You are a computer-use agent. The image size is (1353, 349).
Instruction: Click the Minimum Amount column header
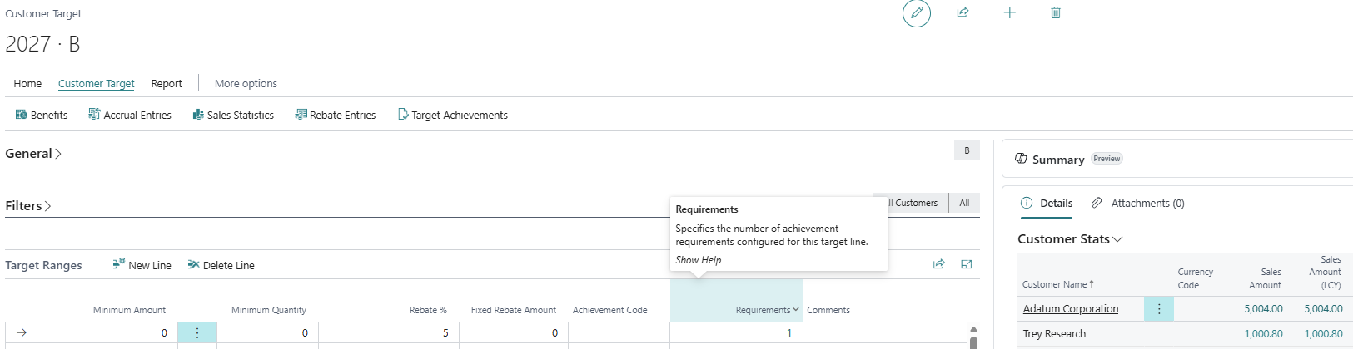[129, 310]
